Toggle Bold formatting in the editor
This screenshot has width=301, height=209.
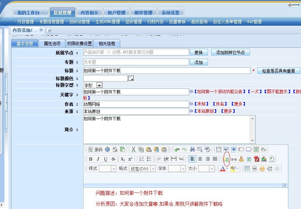91,159
